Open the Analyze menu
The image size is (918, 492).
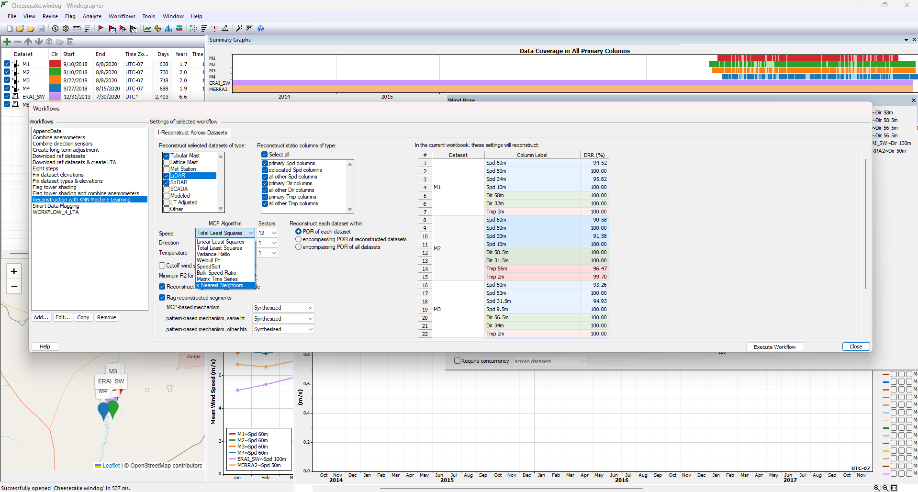(x=92, y=16)
